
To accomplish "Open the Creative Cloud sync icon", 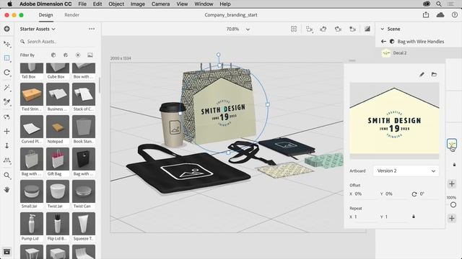I will [440, 14].
